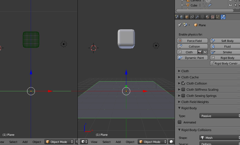Click the Plane object icon in breadcrumb
The width and height of the screenshot is (240, 145).
pyautogui.click(x=196, y=25)
